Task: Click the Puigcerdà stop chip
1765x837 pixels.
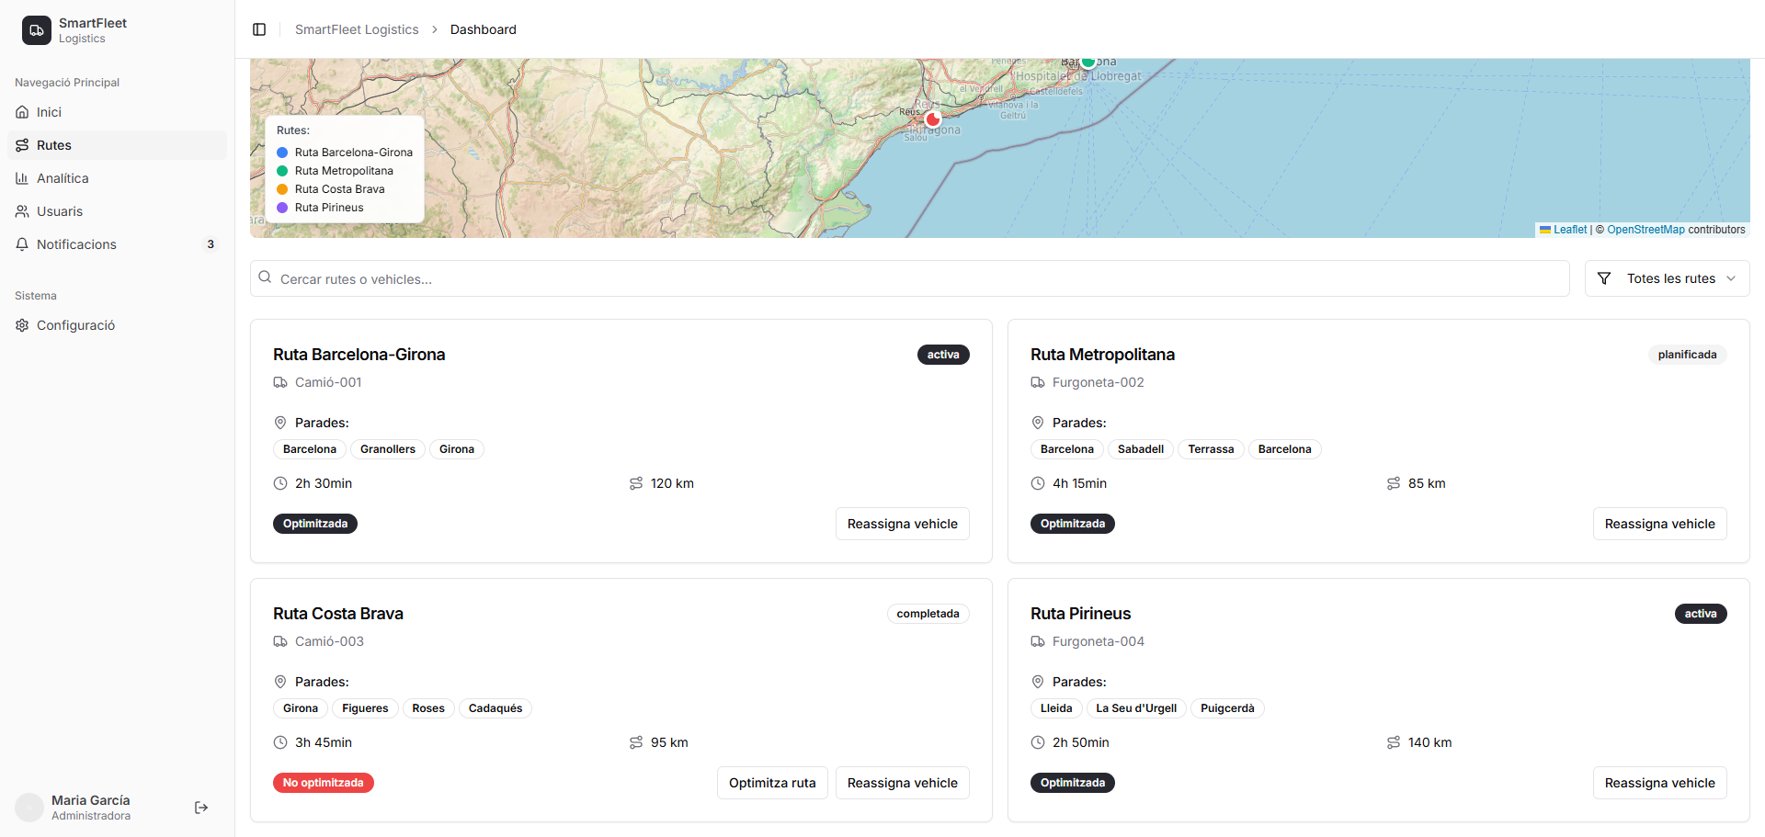Action: click(1227, 708)
